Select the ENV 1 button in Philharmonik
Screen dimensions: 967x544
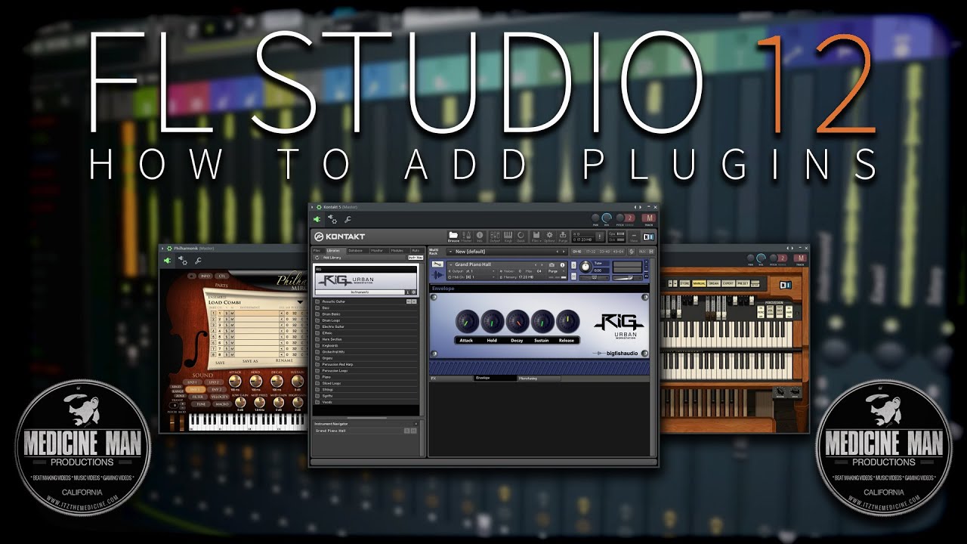click(x=196, y=390)
